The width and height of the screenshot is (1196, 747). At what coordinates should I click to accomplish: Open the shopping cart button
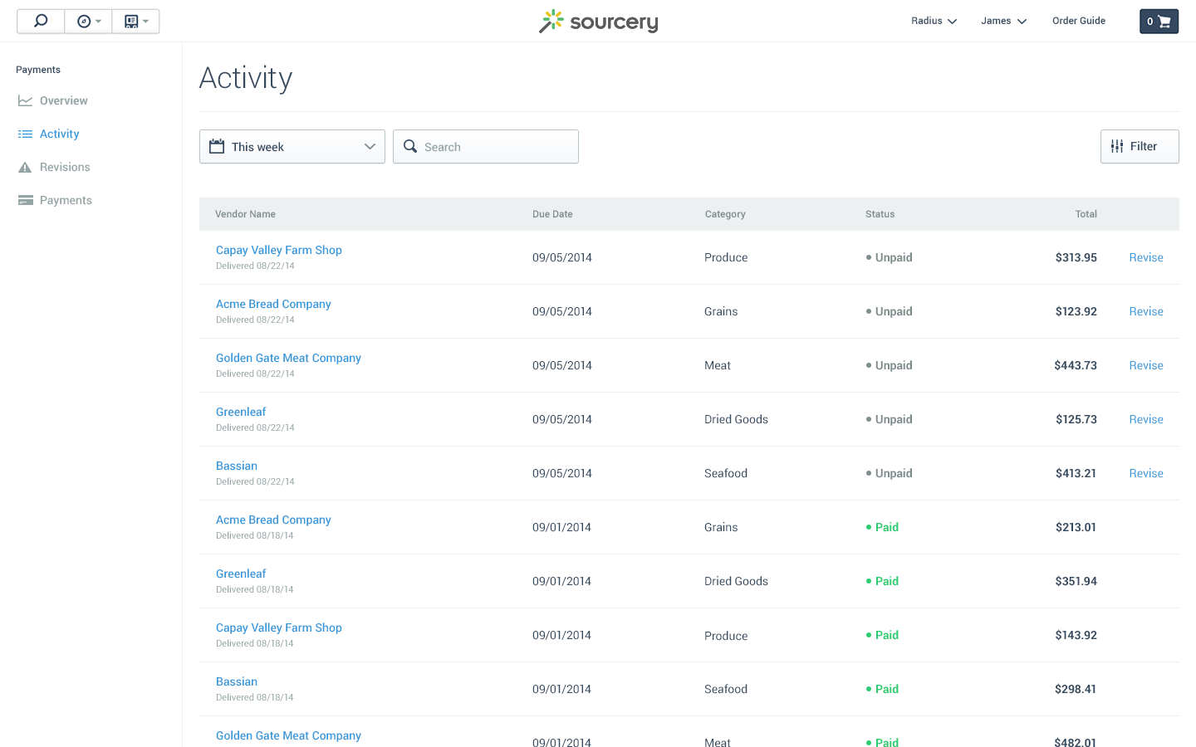tap(1159, 22)
